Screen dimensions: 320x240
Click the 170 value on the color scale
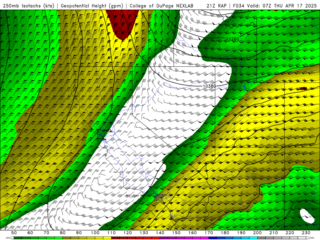209,233
